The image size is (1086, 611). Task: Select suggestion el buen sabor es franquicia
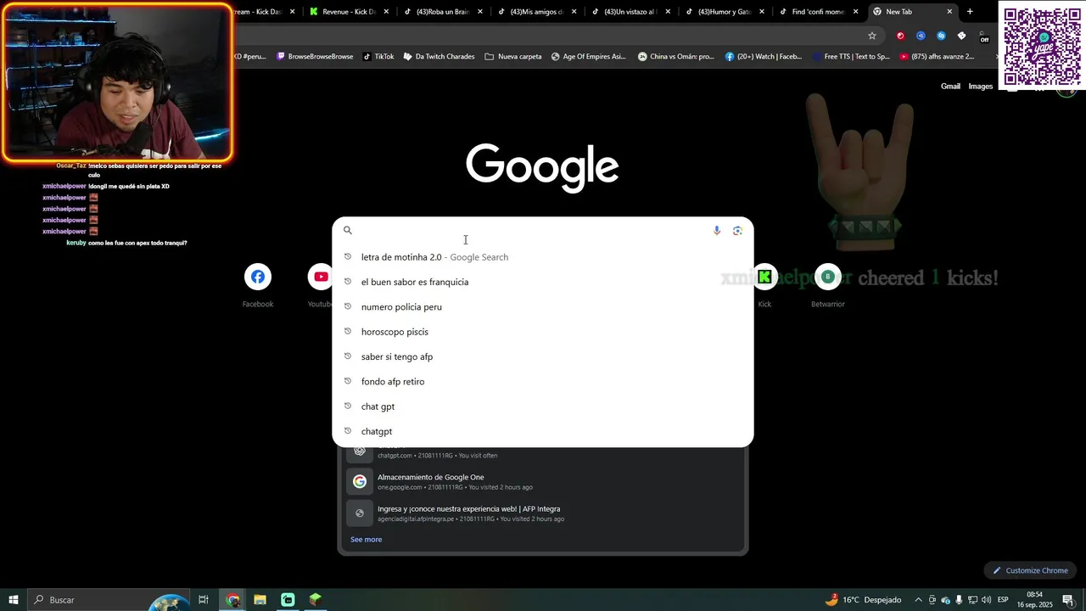coord(542,282)
